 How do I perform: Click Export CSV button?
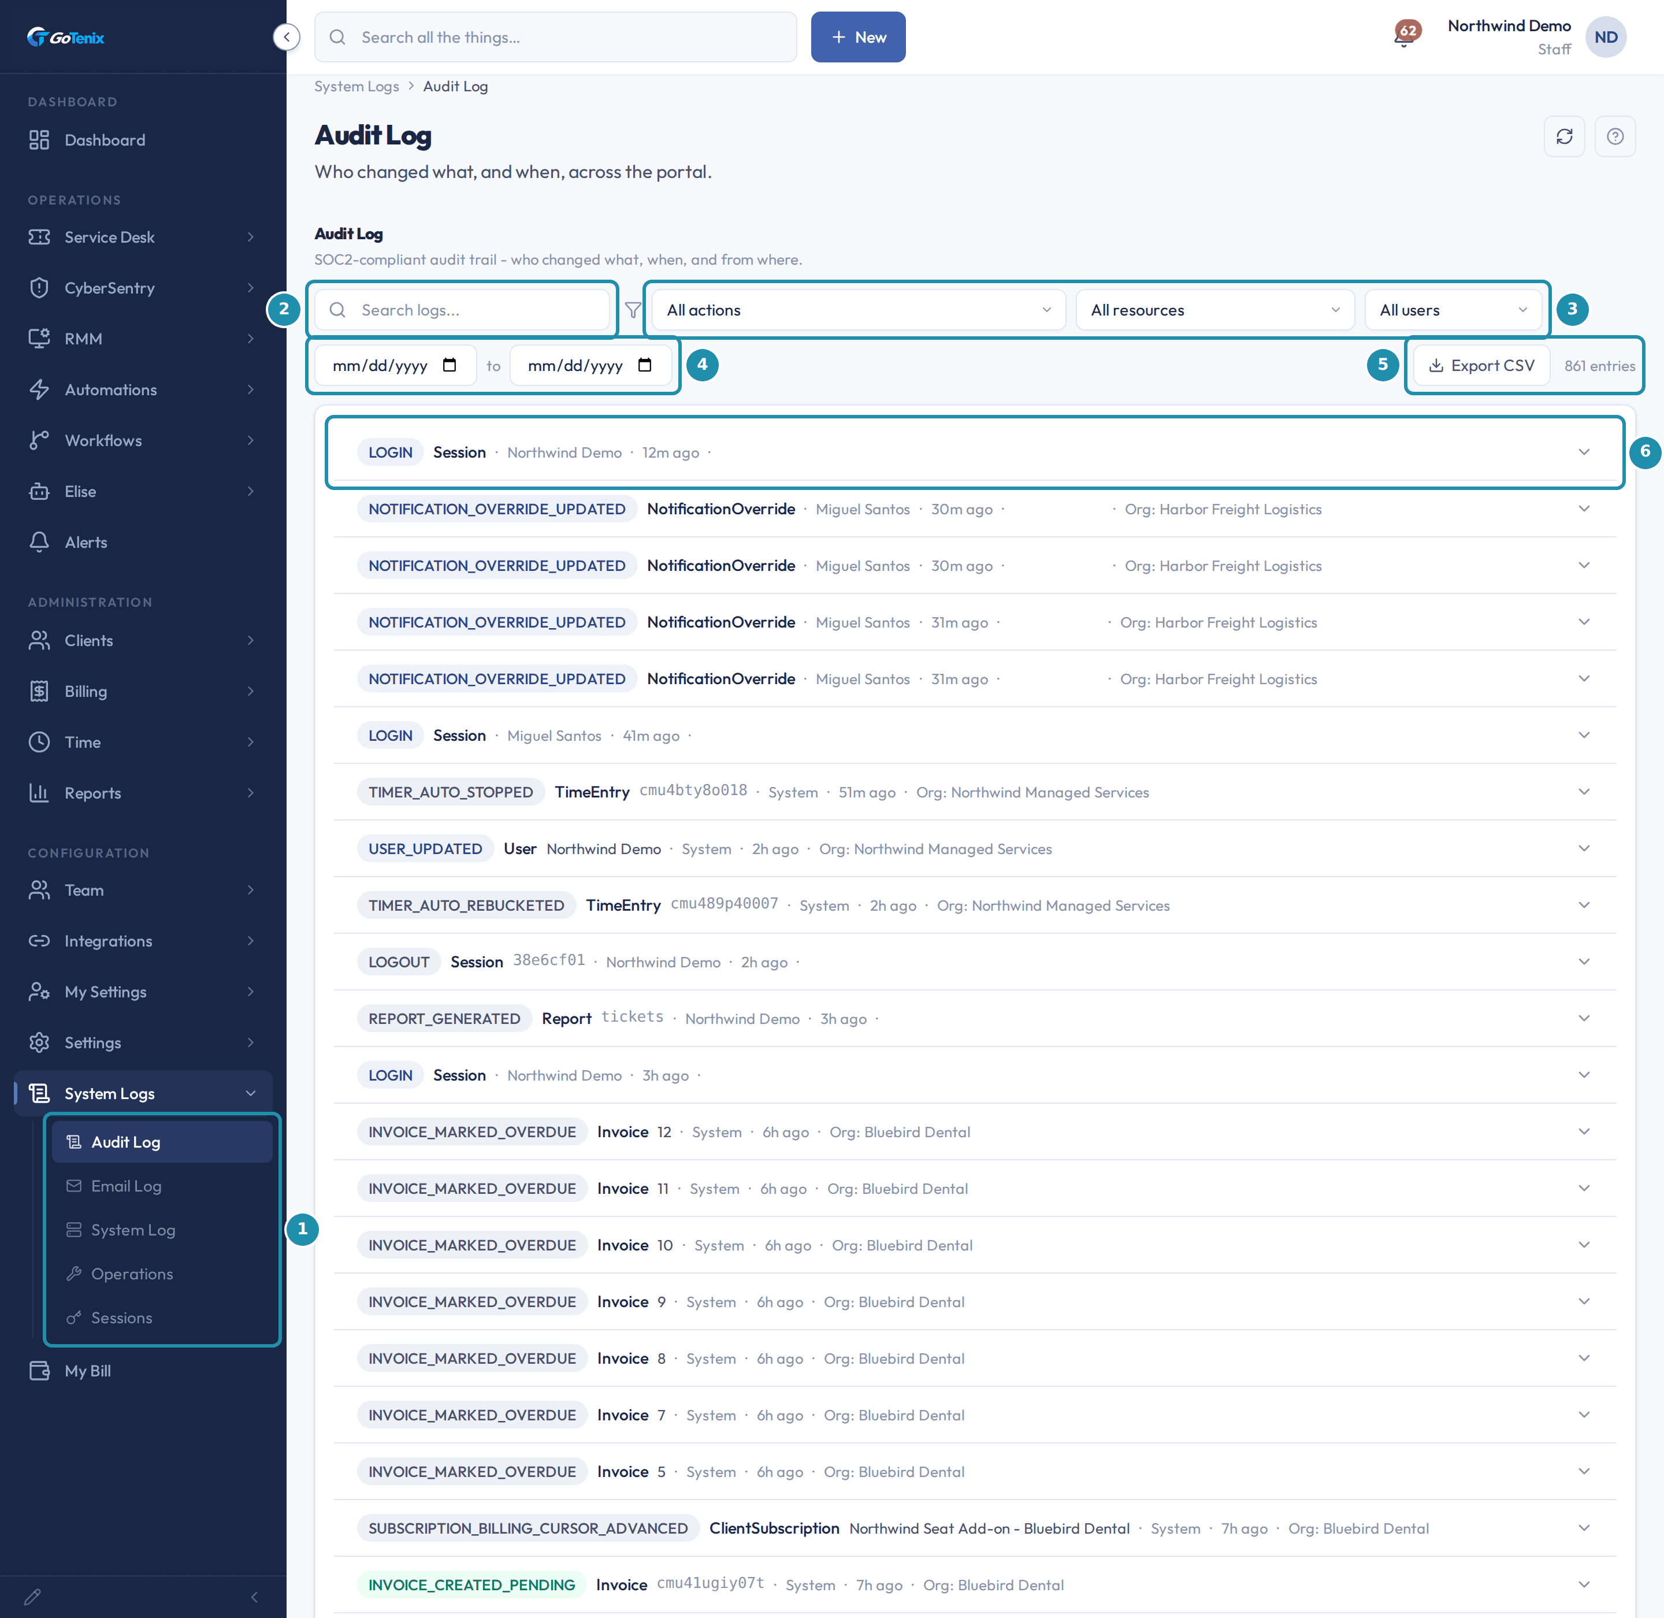point(1481,365)
